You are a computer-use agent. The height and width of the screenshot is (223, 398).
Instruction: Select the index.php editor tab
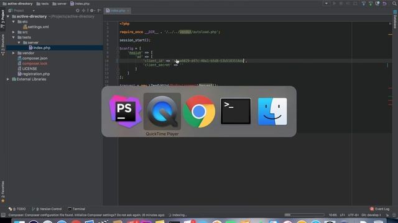[x=118, y=11]
